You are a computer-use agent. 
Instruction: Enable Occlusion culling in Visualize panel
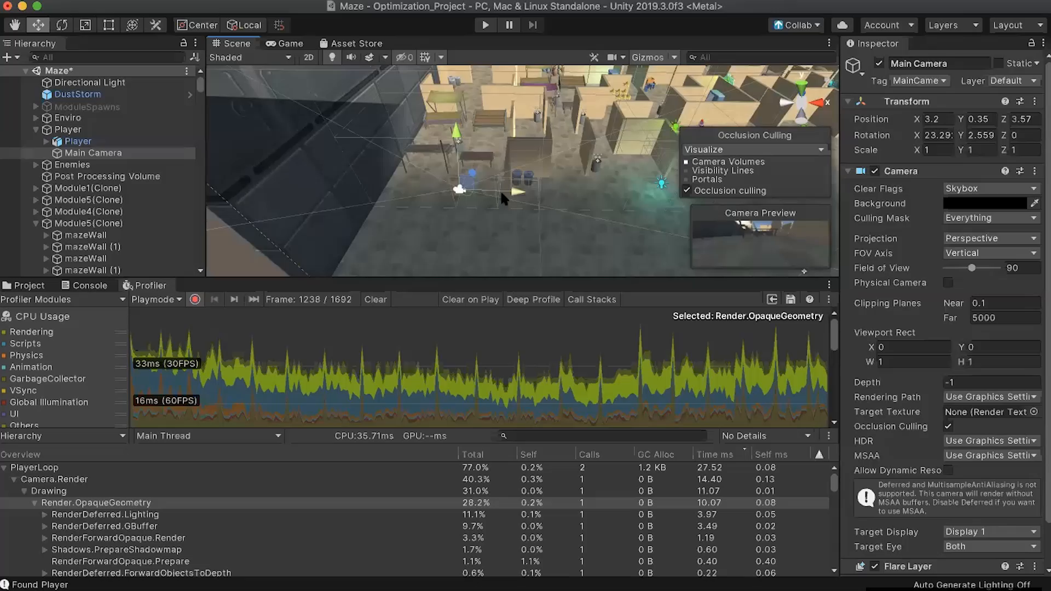(686, 190)
